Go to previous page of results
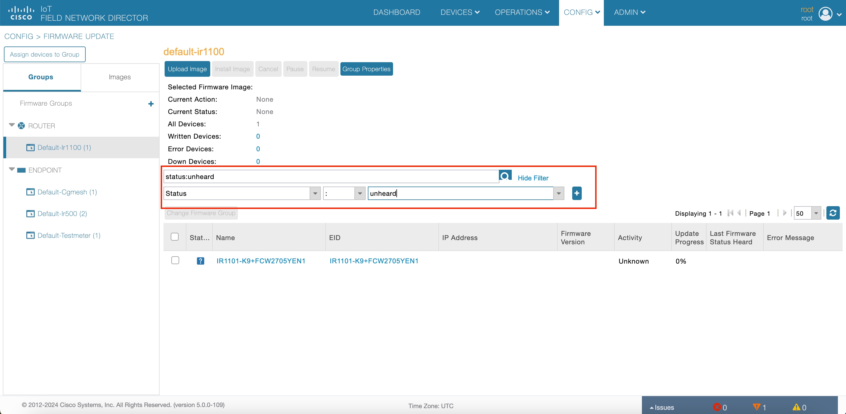This screenshot has width=846, height=414. coord(739,213)
